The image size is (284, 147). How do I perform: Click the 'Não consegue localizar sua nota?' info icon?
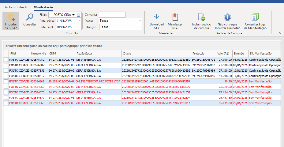pos(227,17)
